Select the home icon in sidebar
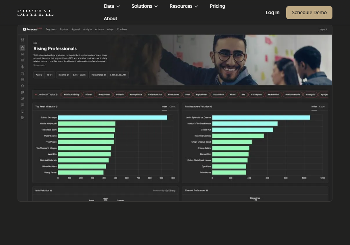The height and width of the screenshot is (245, 350). pyautogui.click(x=22, y=48)
